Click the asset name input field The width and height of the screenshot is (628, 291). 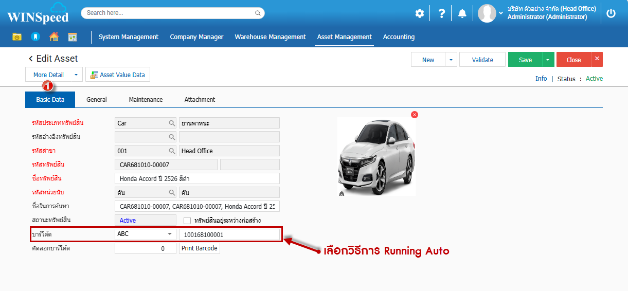(197, 178)
